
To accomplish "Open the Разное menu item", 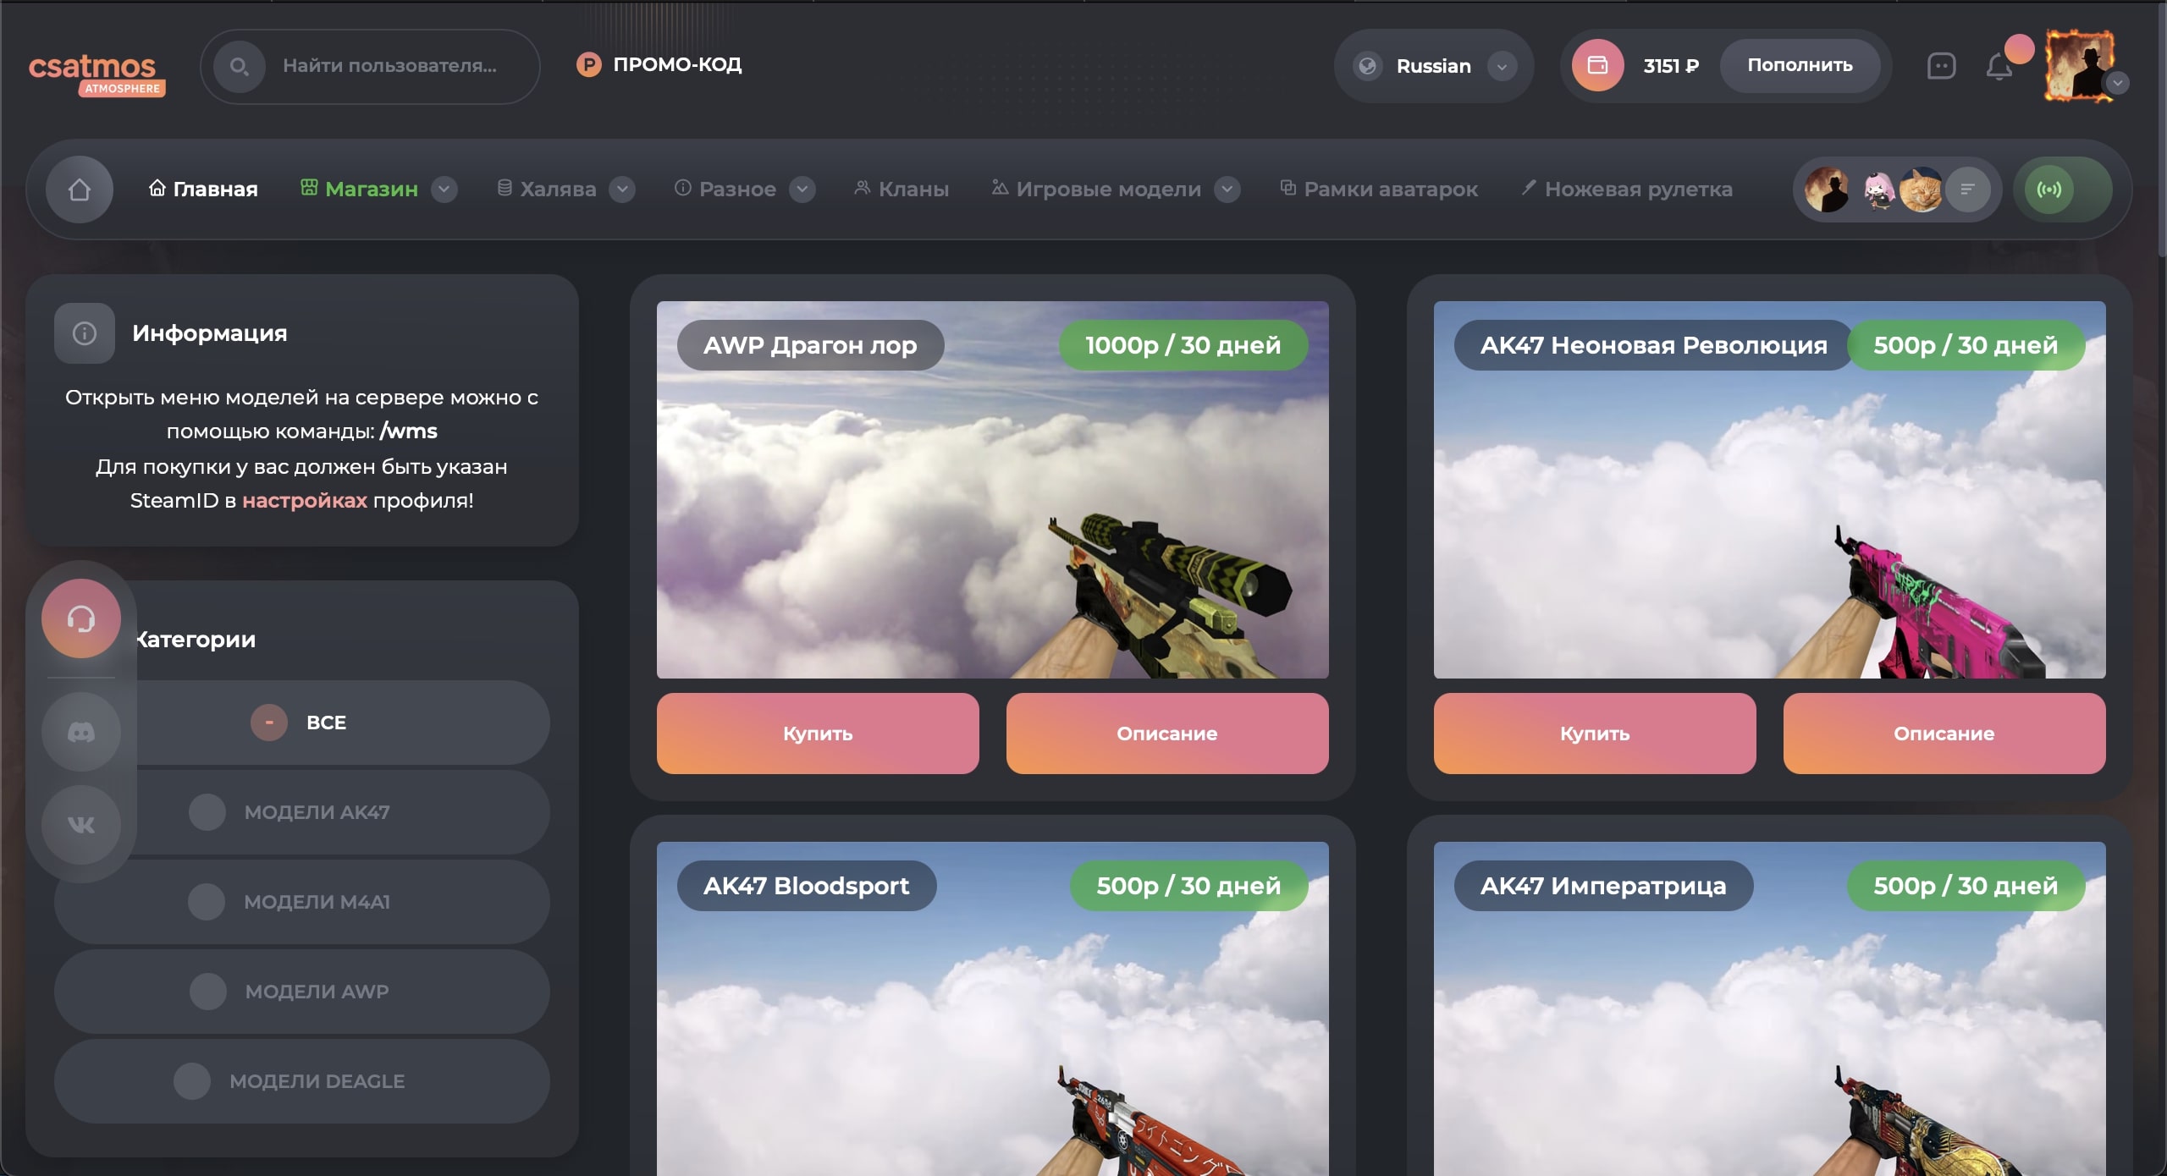I will click(725, 189).
